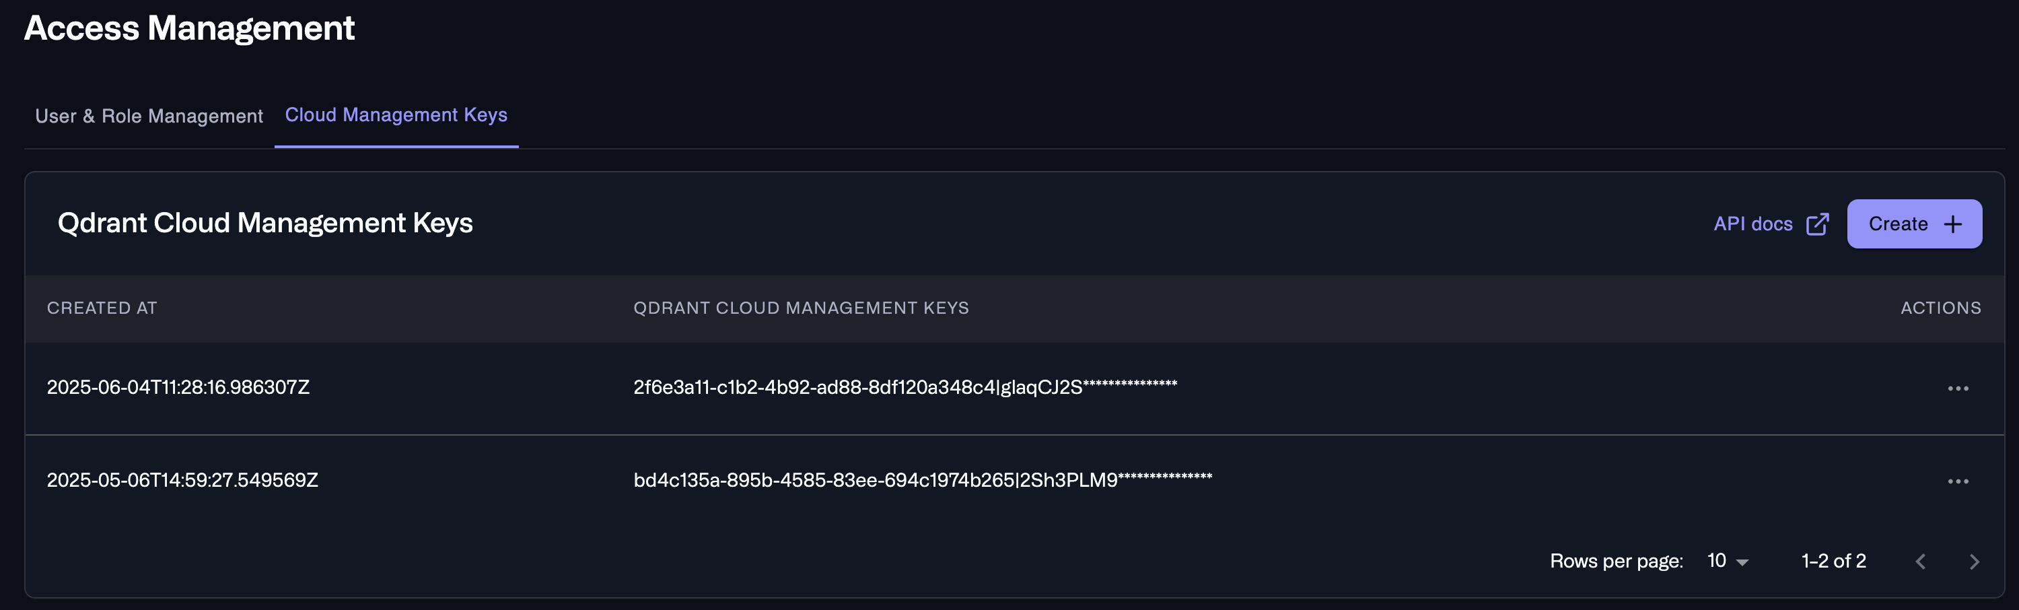This screenshot has height=610, width=2019.
Task: Click the right pagination chevron
Action: pos(1973,561)
